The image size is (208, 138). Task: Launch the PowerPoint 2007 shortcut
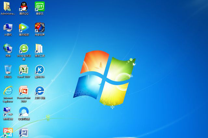click(24, 91)
